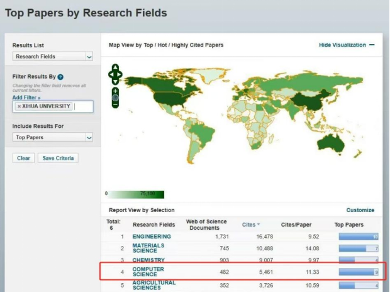The image size is (390, 292).
Task: Pan the map right with arrow
Action: [x=120, y=74]
